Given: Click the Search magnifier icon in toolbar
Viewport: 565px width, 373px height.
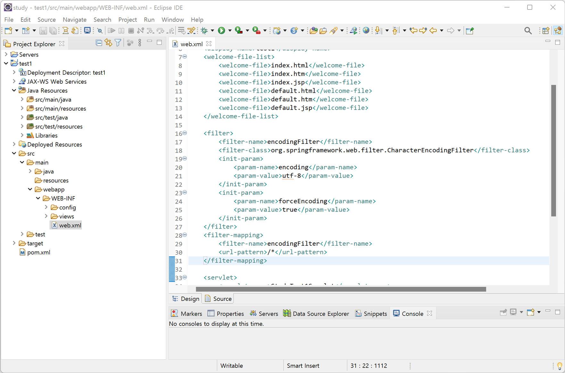Looking at the screenshot, I should click(528, 30).
